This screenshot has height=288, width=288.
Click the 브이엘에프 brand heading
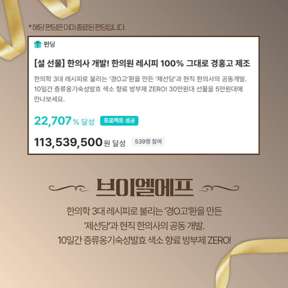pyautogui.click(x=145, y=187)
